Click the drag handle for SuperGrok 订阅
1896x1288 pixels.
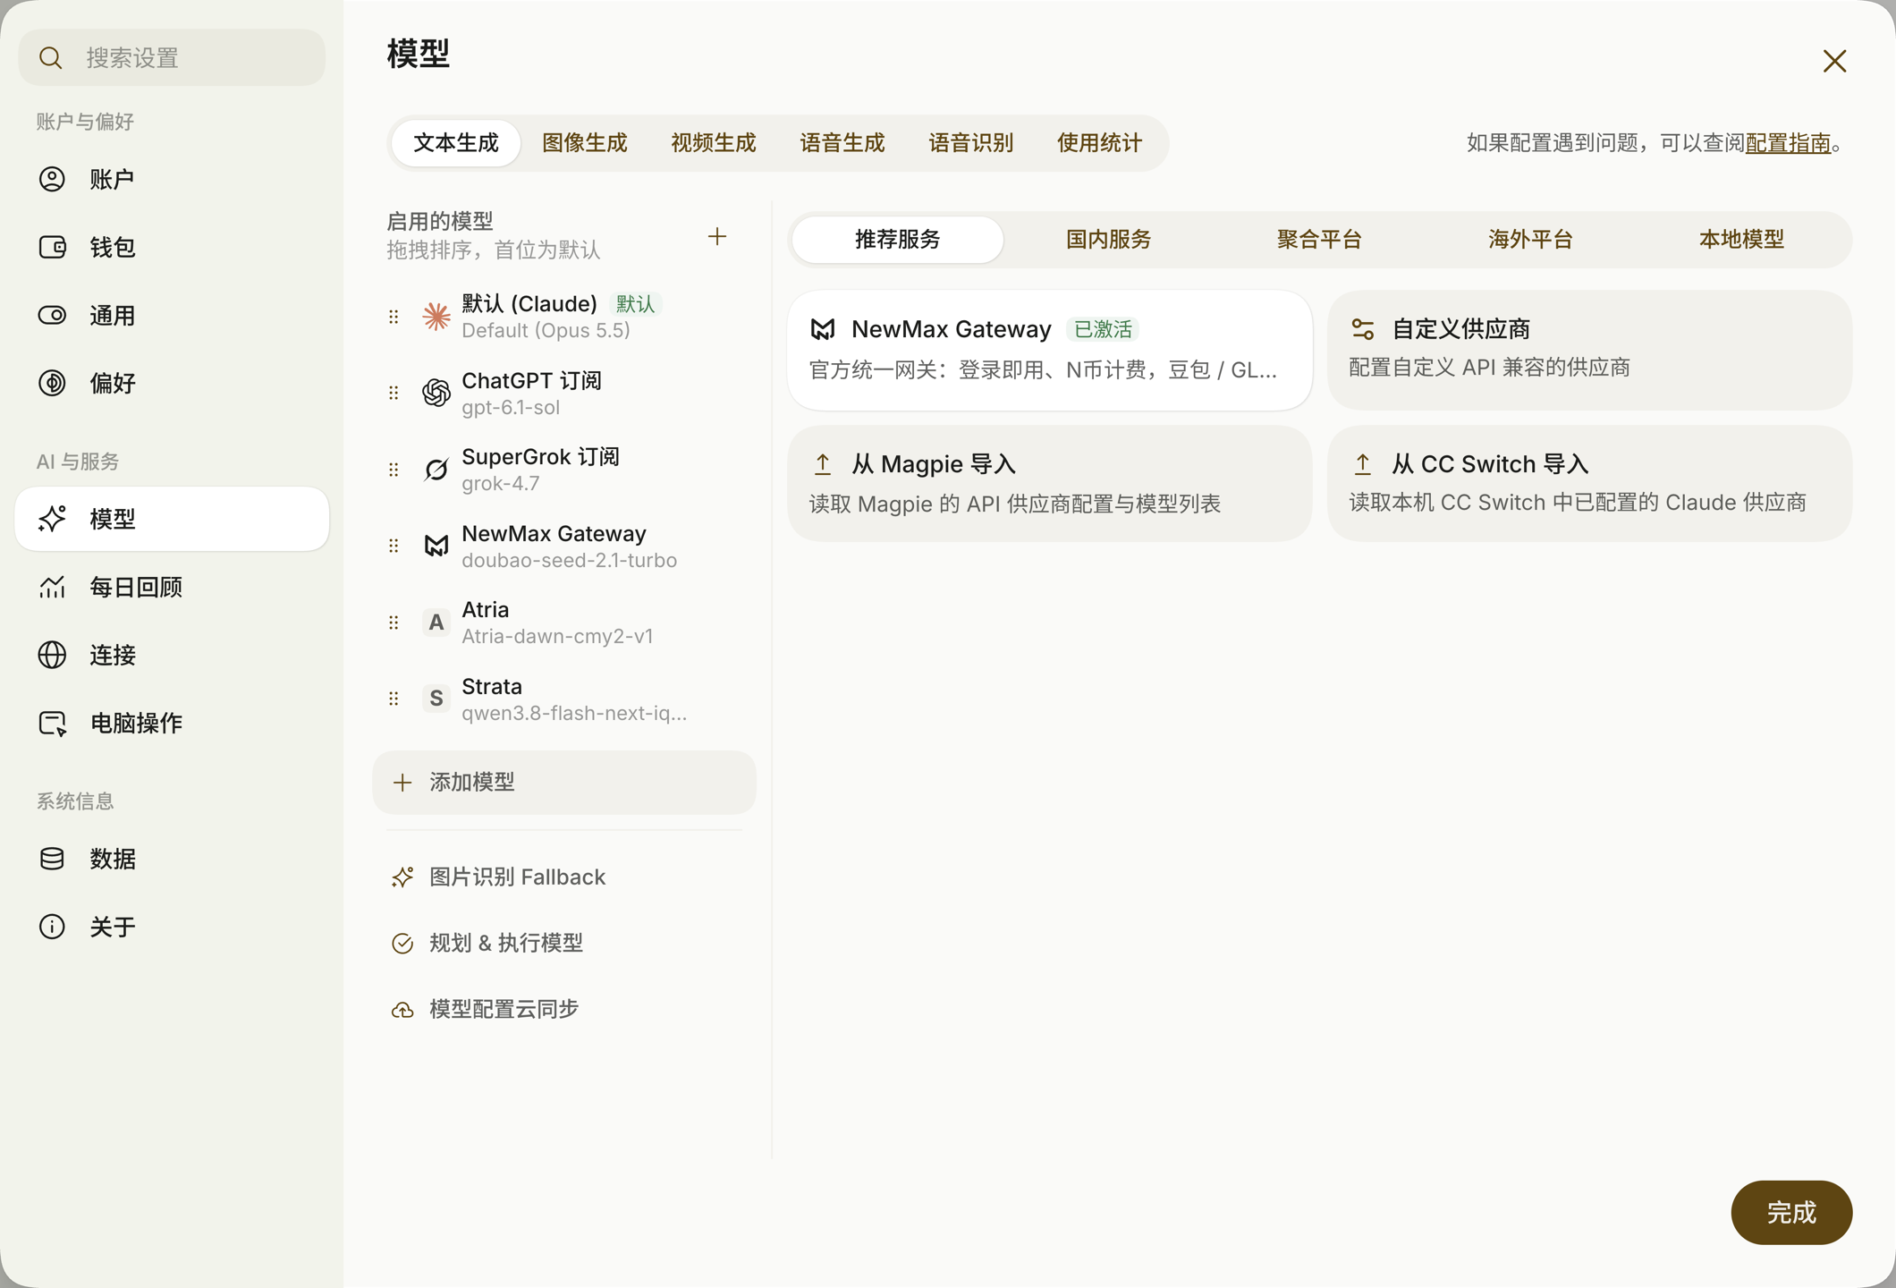click(x=394, y=470)
